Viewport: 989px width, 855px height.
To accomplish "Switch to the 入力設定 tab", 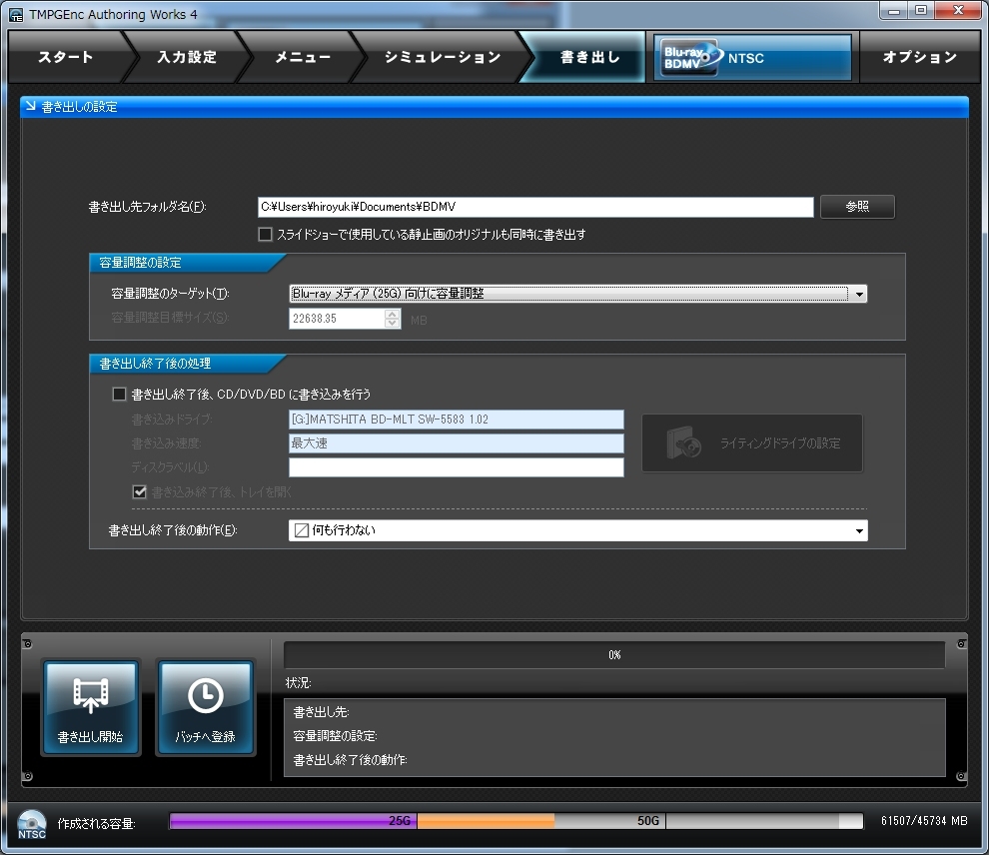I will (187, 57).
